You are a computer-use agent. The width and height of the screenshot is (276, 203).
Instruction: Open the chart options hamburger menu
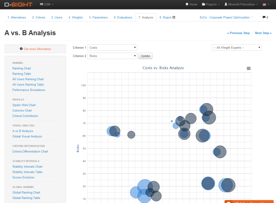click(x=248, y=68)
